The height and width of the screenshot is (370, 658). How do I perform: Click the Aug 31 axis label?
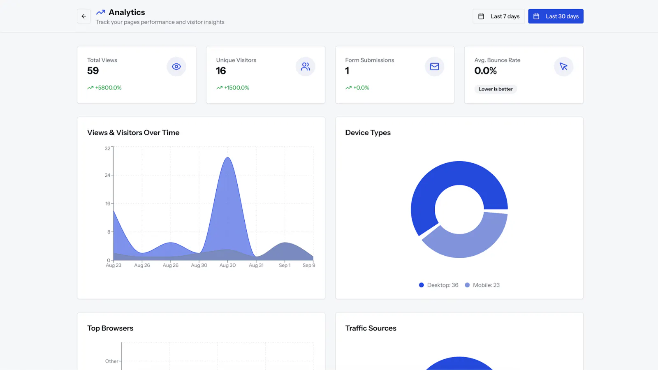[x=256, y=266]
